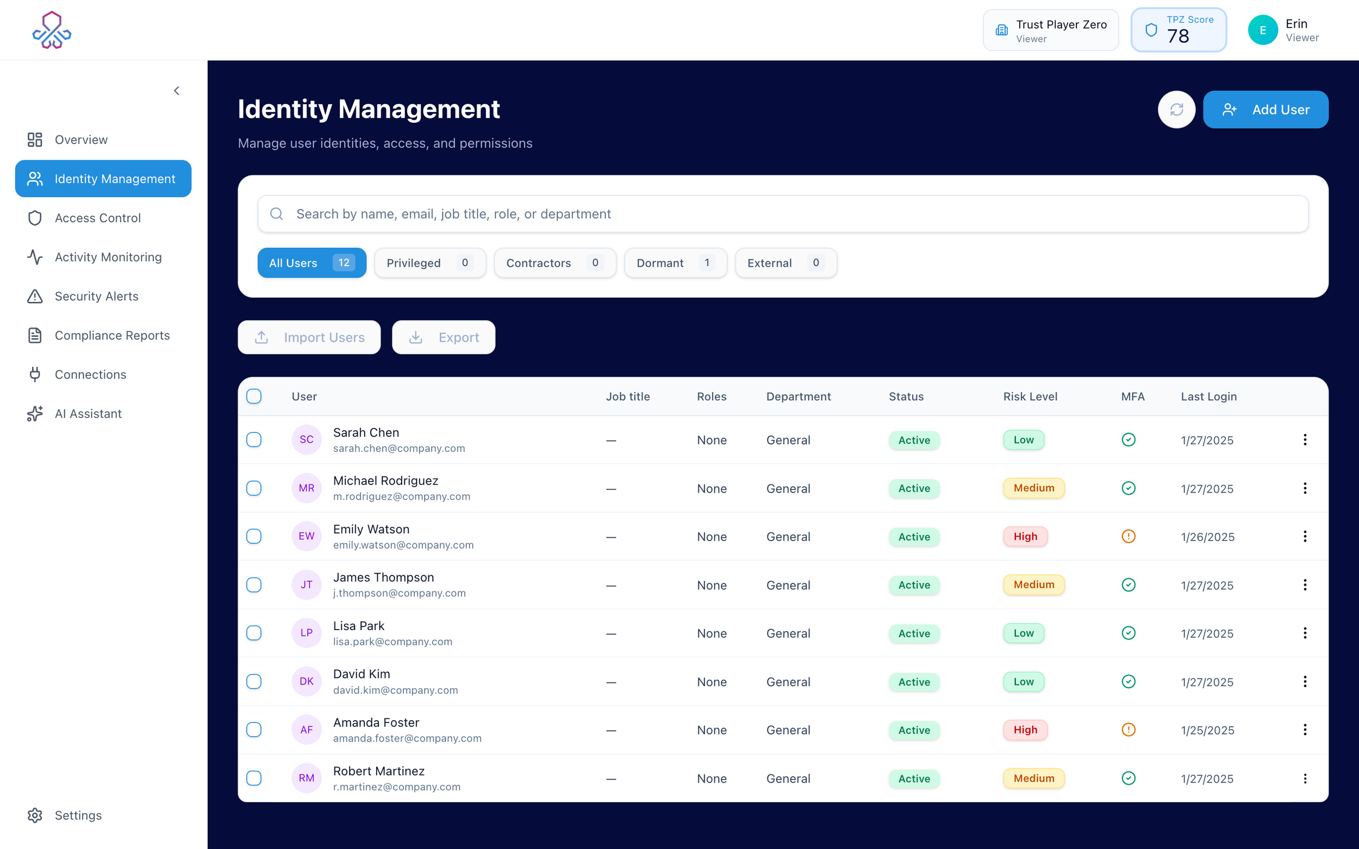
Task: Click Emily Watson's MFA warning icon
Action: pyautogui.click(x=1128, y=536)
